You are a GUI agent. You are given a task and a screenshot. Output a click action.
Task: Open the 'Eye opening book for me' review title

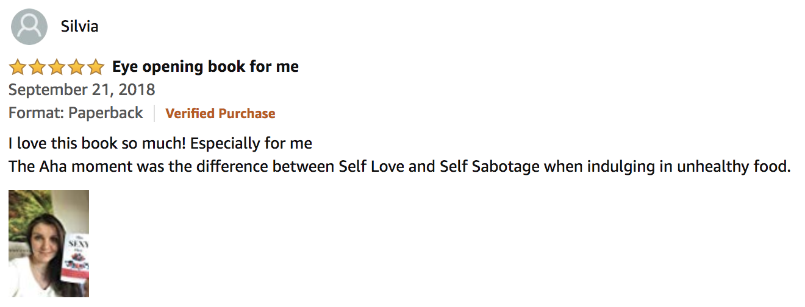click(206, 66)
